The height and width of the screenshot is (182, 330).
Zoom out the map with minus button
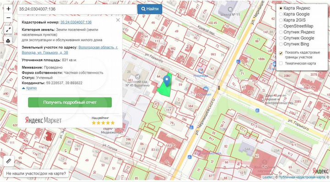coord(8,18)
